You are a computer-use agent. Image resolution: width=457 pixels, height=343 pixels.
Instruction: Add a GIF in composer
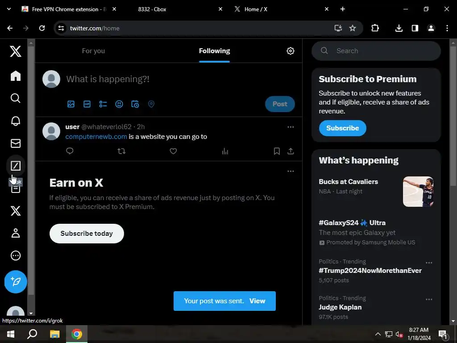[x=87, y=104]
